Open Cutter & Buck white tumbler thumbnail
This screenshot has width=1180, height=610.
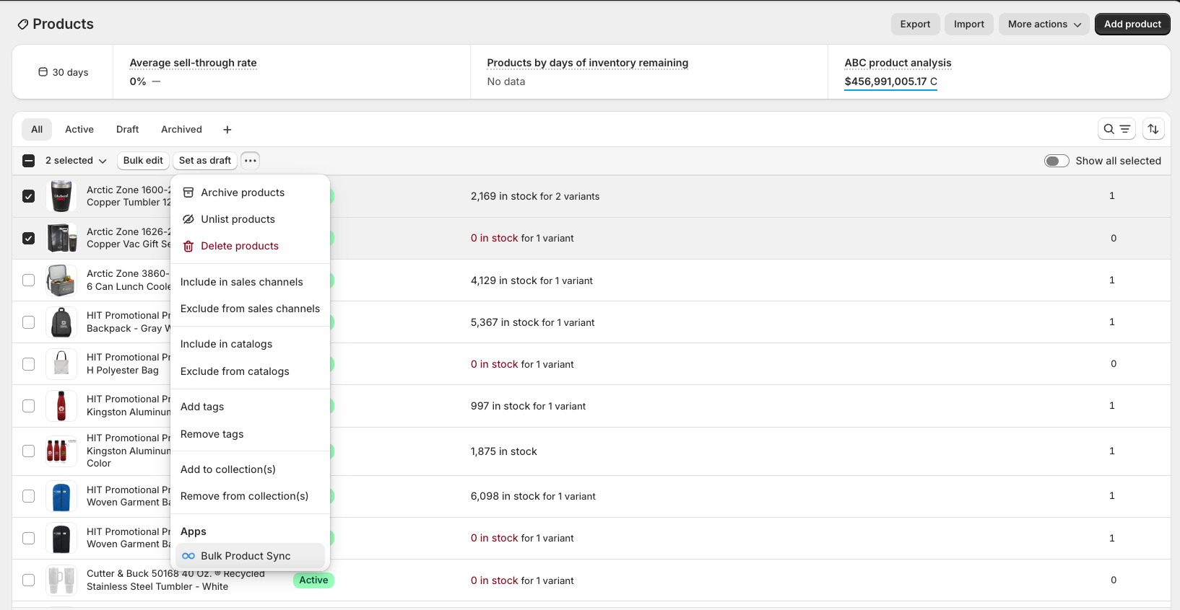click(61, 580)
